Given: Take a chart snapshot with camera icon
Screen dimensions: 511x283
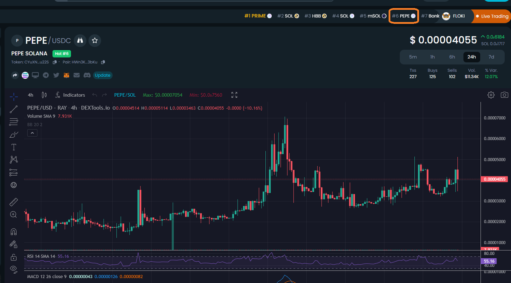Looking at the screenshot, I should 504,95.
